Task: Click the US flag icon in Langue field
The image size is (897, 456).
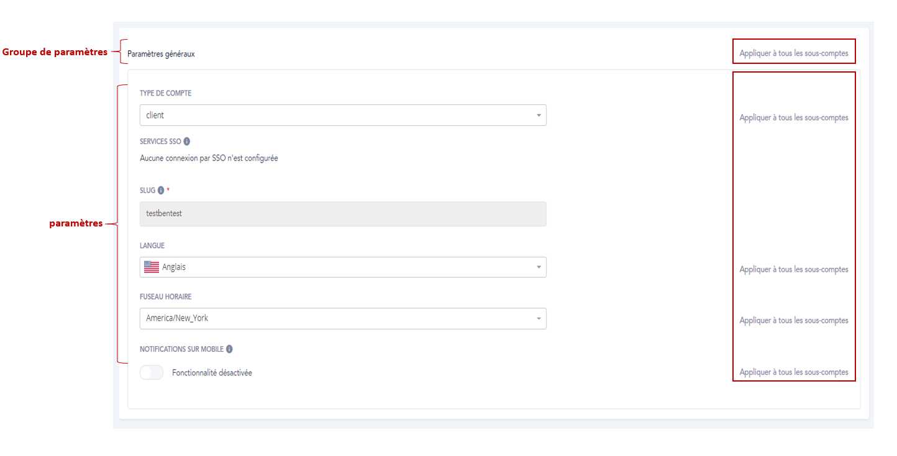Action: click(x=152, y=267)
